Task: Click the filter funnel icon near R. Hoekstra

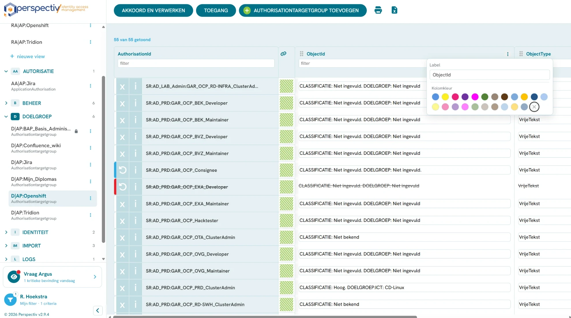Action: click(10, 300)
